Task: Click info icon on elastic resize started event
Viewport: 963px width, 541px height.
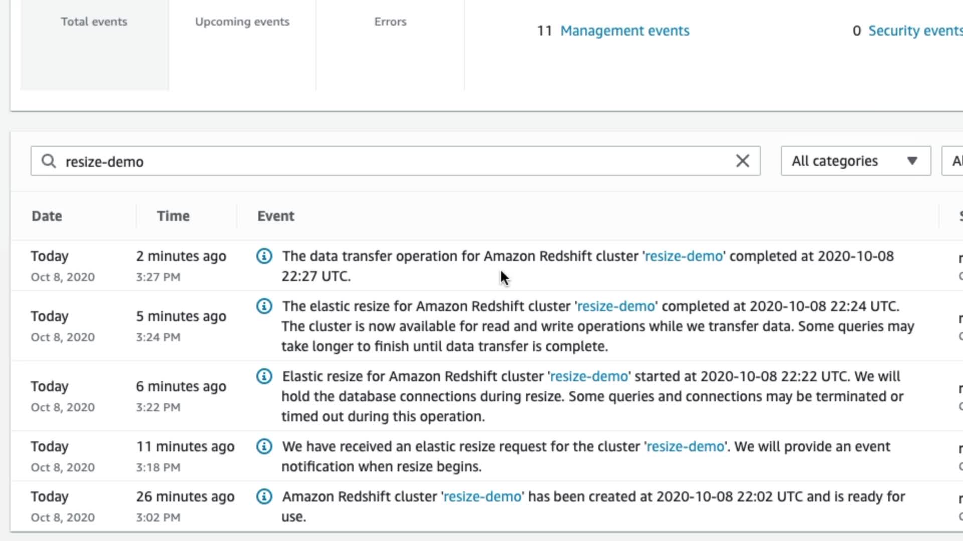Action: [264, 376]
